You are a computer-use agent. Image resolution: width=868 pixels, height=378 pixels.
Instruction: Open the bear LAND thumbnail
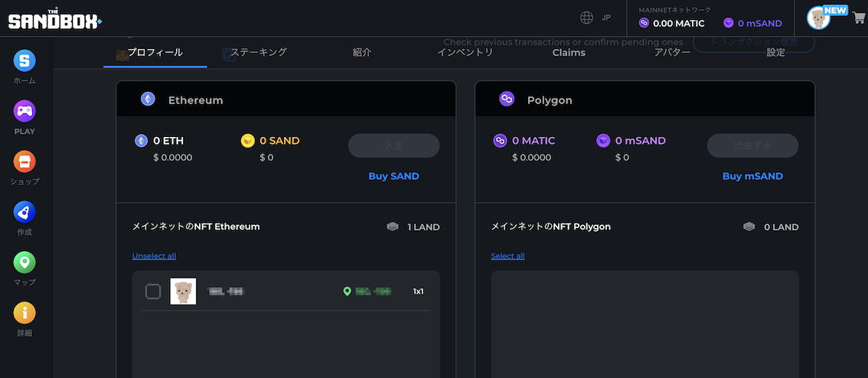click(x=183, y=291)
